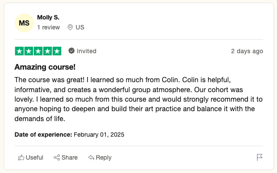This screenshot has height=173, width=277.
Task: Click the MS avatar circle
Action: pyautogui.click(x=24, y=23)
